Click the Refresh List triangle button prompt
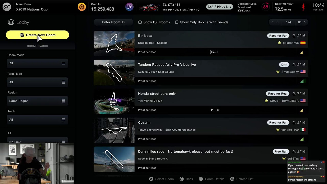327x184 pixels. (x=242, y=179)
